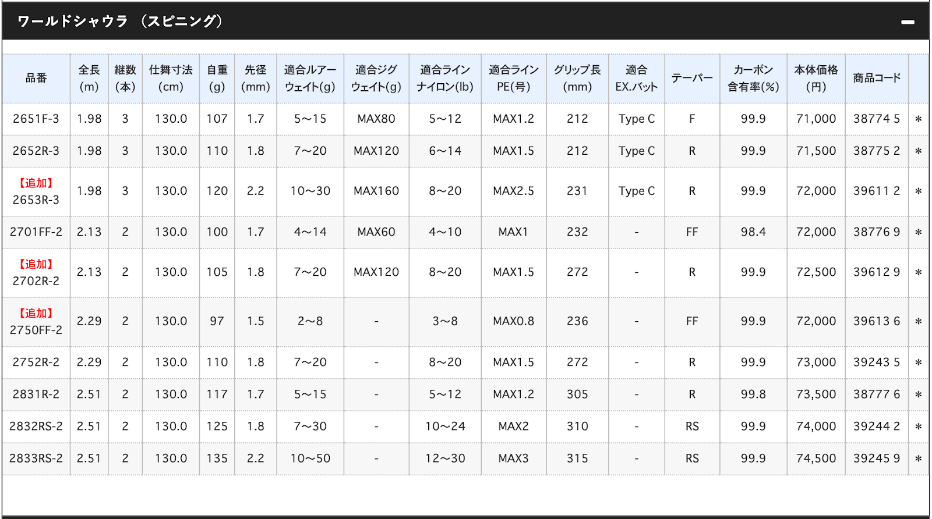Click product number 2651F-3
This screenshot has height=519, width=932.
coord(36,119)
